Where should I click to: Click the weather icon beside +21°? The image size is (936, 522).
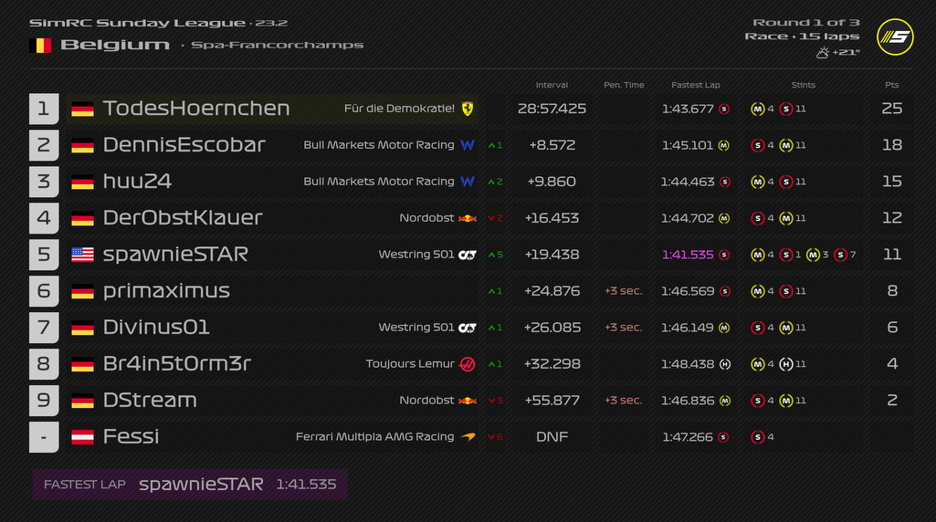coord(823,52)
